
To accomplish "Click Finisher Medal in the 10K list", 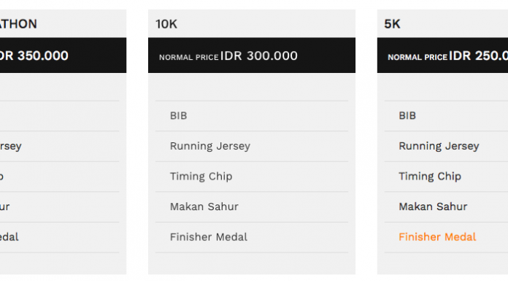I will tap(209, 237).
